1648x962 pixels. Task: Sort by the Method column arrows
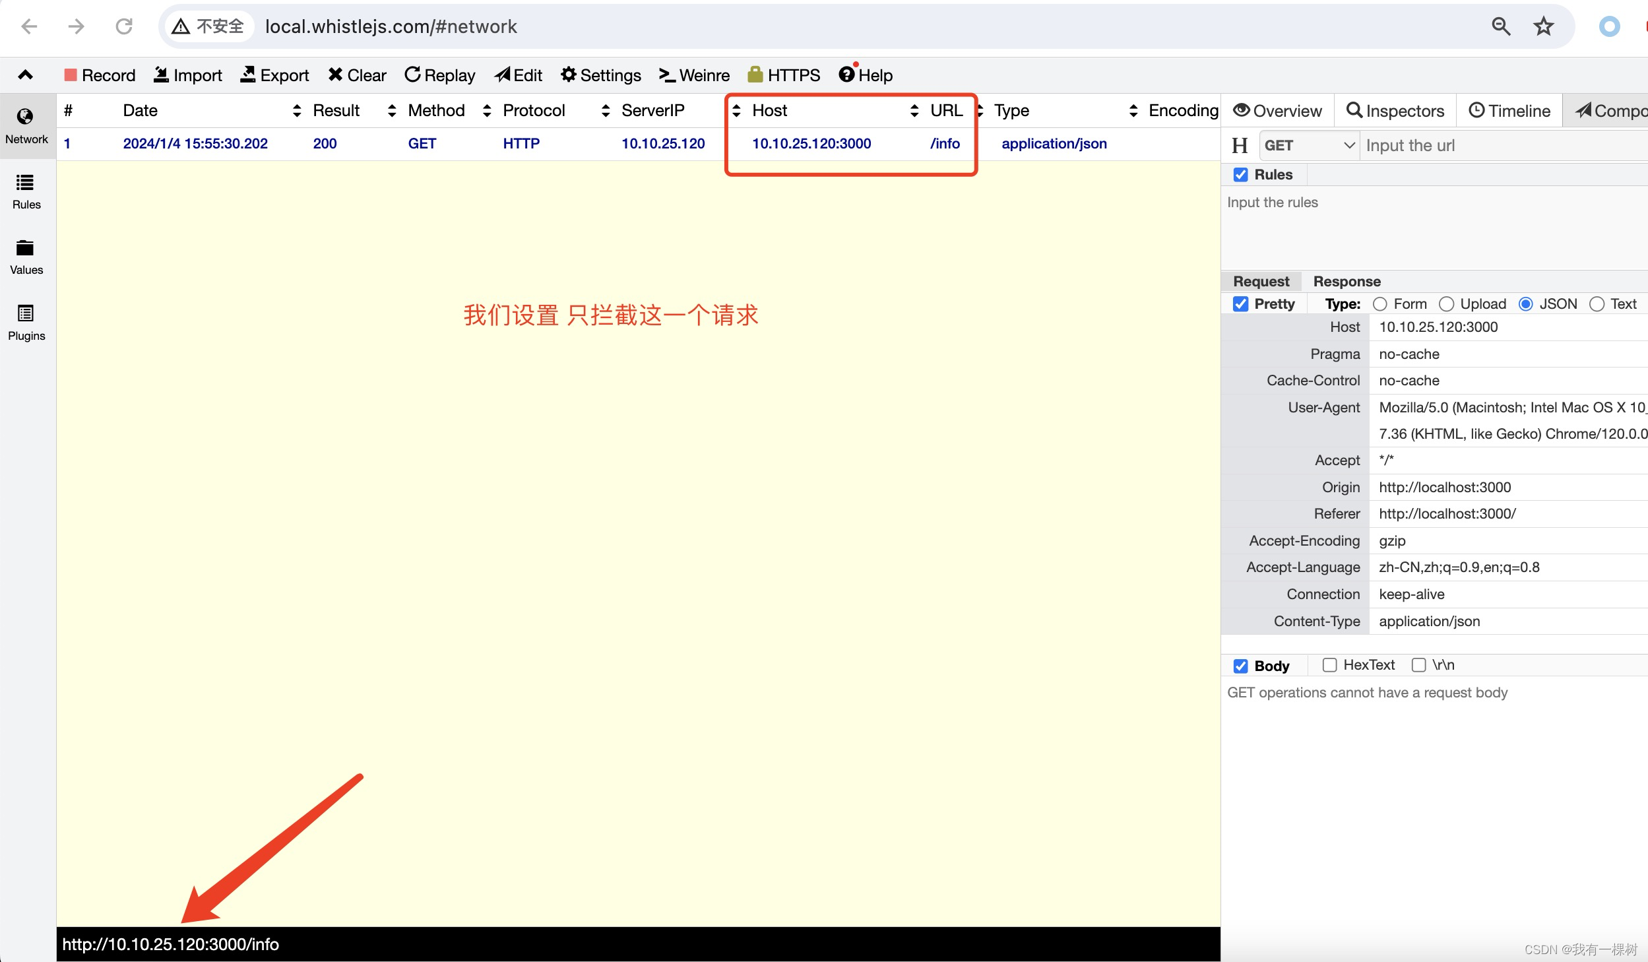(x=487, y=111)
